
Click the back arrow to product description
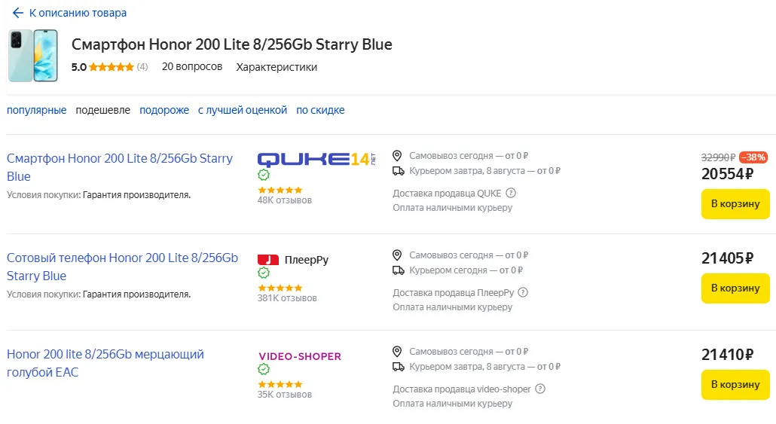click(x=18, y=13)
